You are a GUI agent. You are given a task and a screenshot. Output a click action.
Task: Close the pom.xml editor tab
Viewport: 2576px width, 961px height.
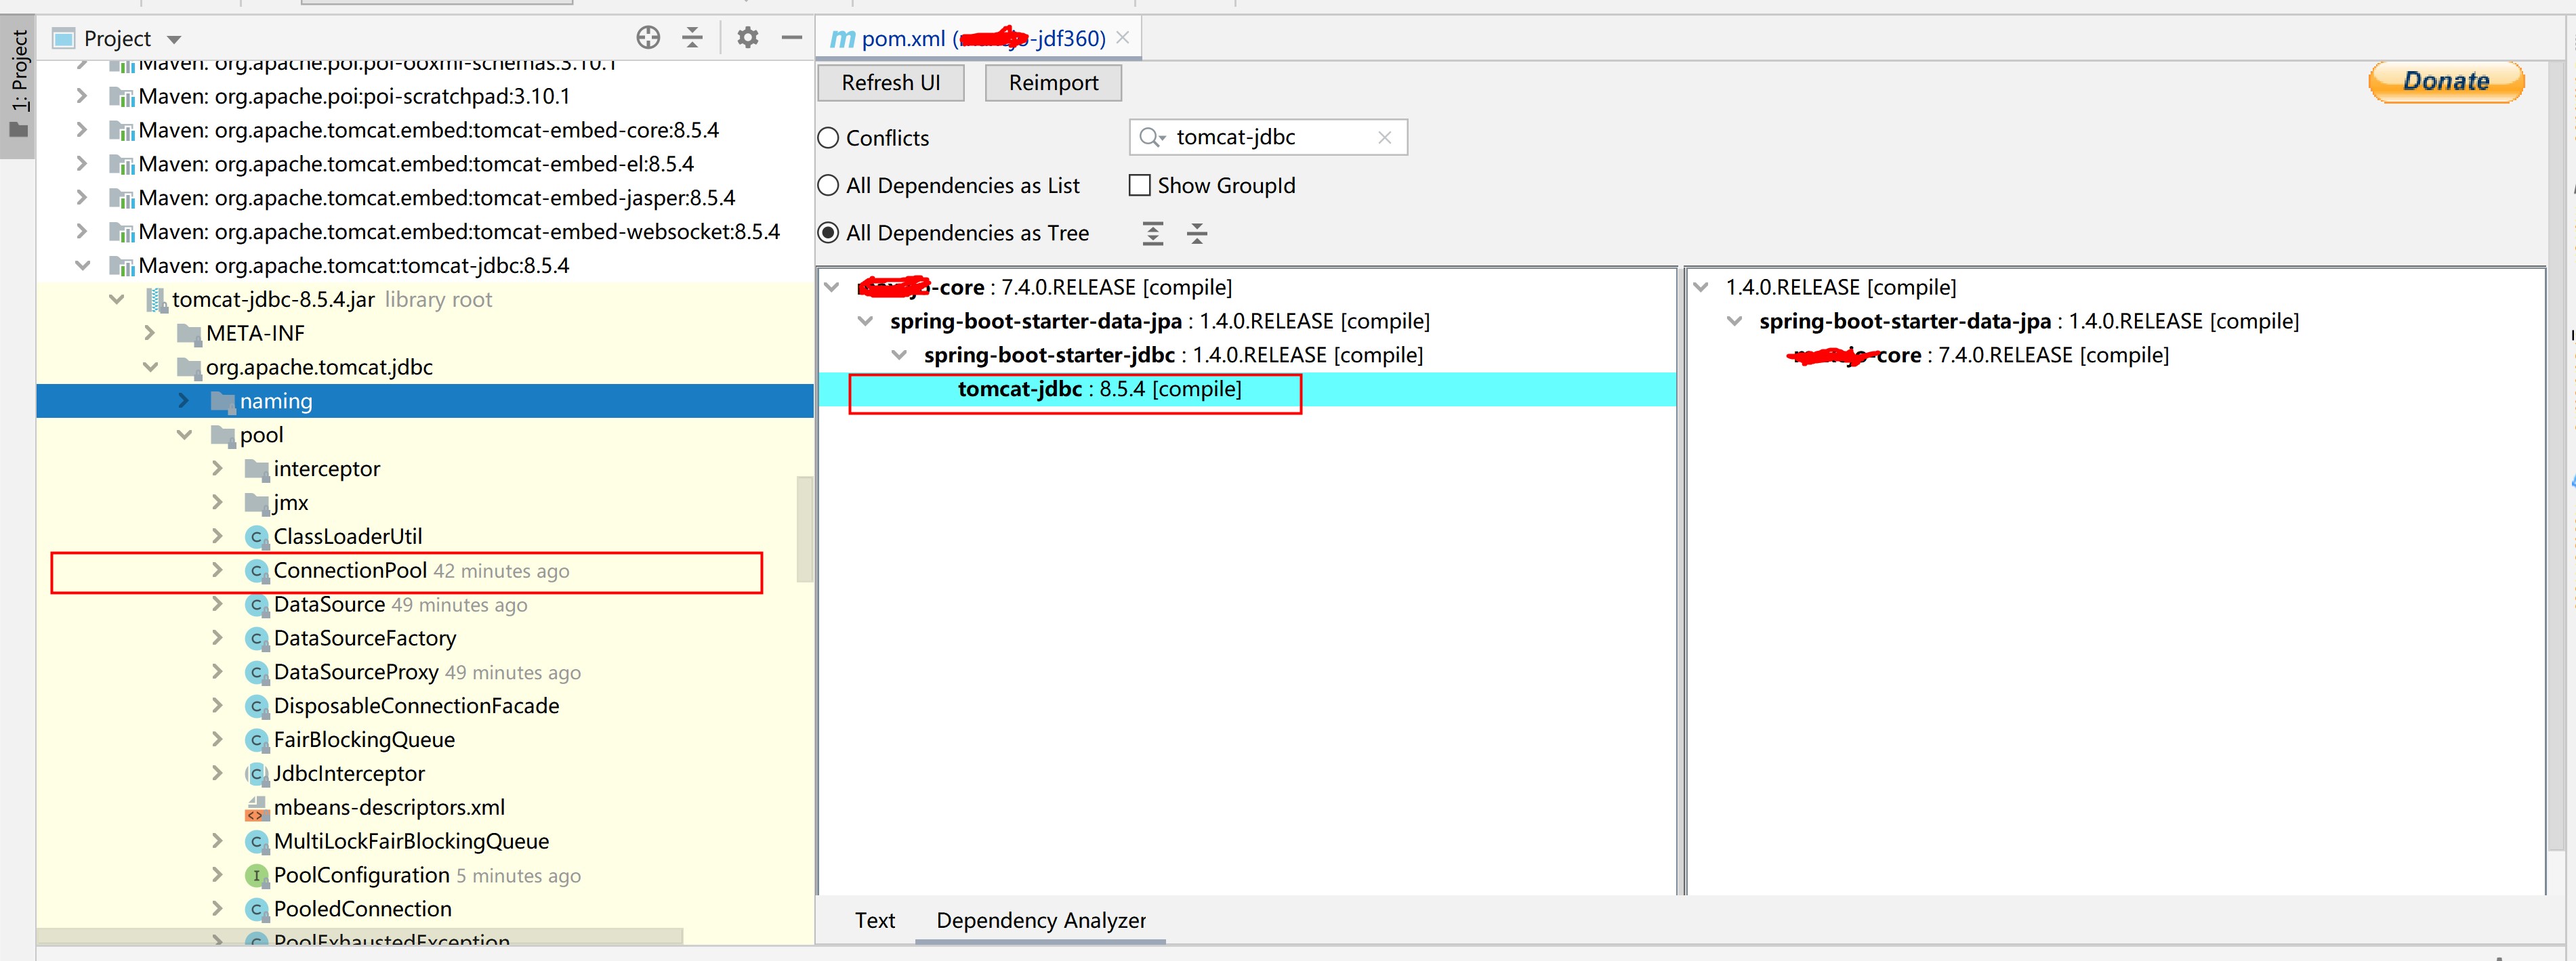(x=1123, y=38)
